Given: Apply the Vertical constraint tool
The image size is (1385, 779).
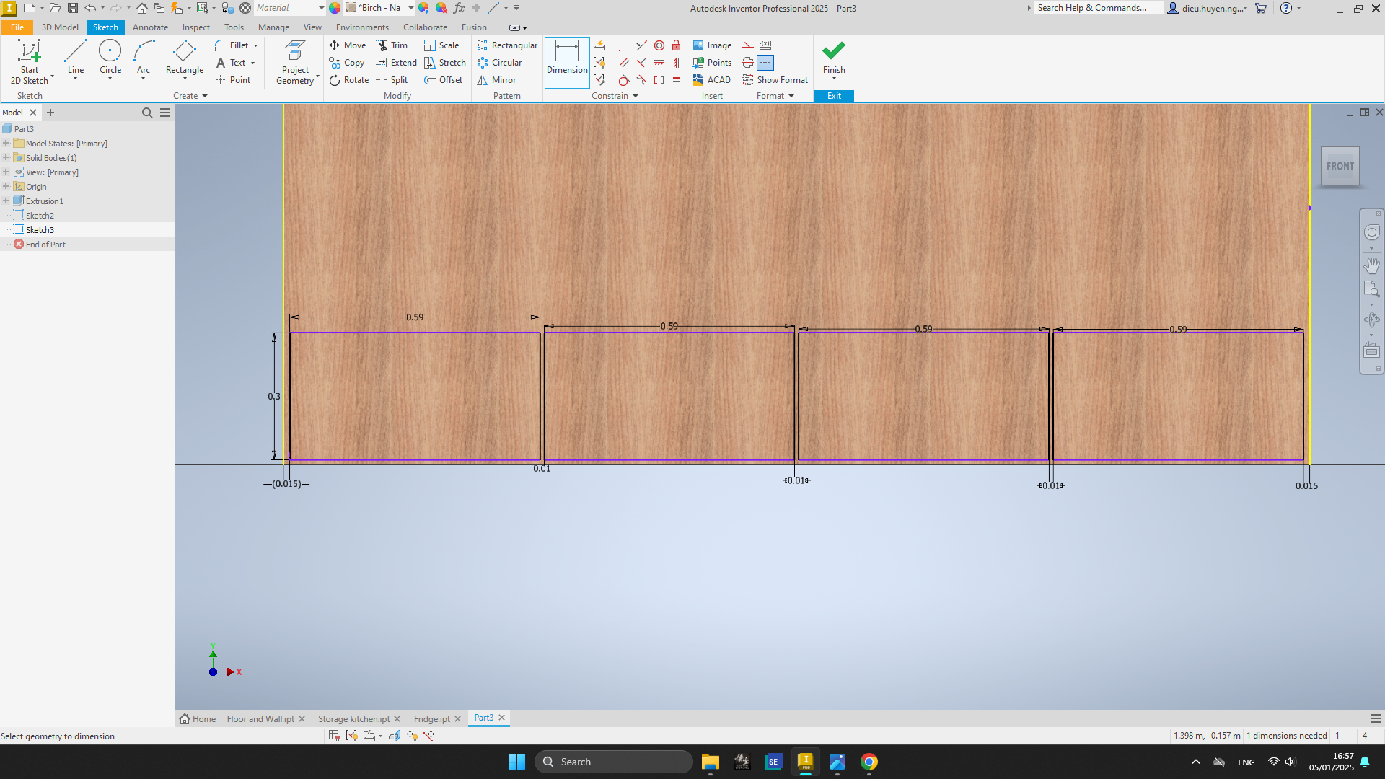Looking at the screenshot, I should click(676, 63).
